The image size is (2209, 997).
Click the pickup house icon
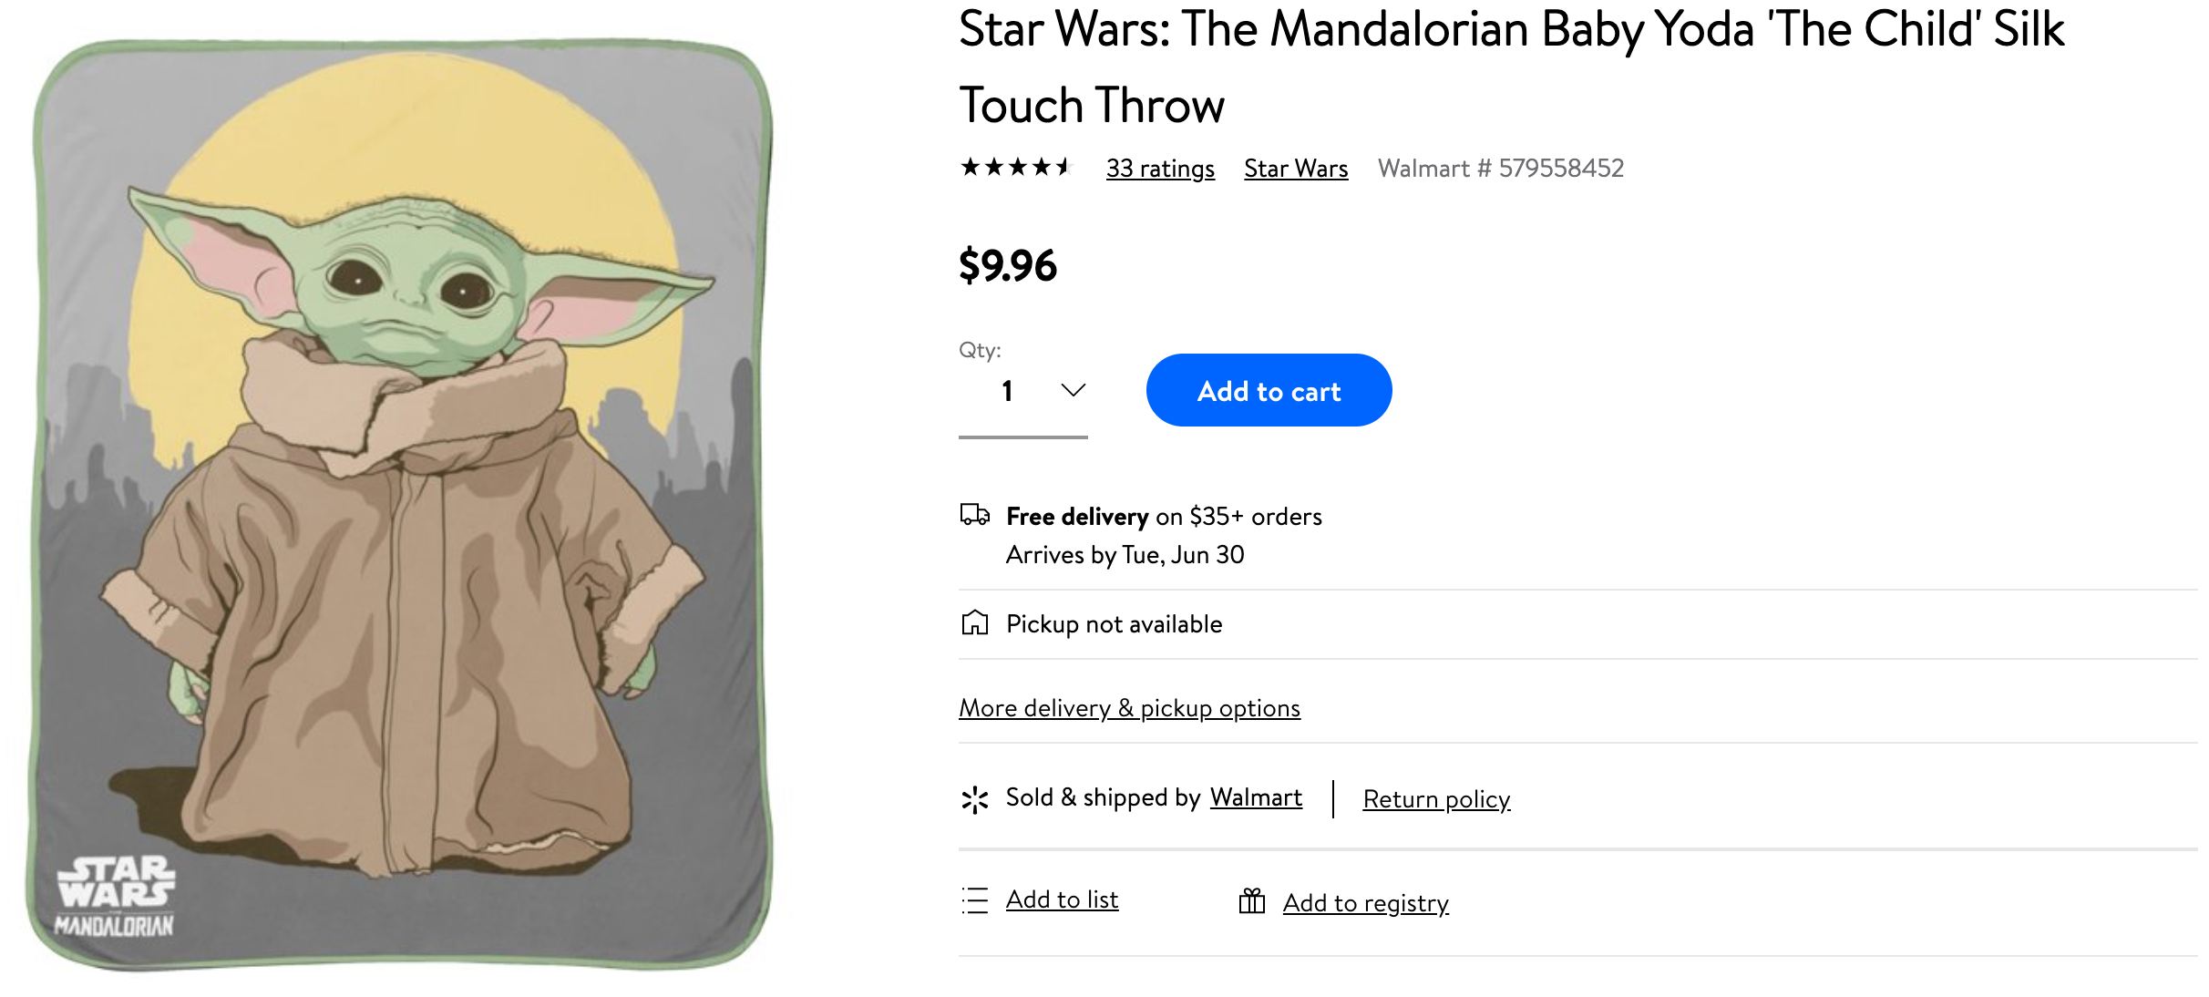tap(974, 623)
